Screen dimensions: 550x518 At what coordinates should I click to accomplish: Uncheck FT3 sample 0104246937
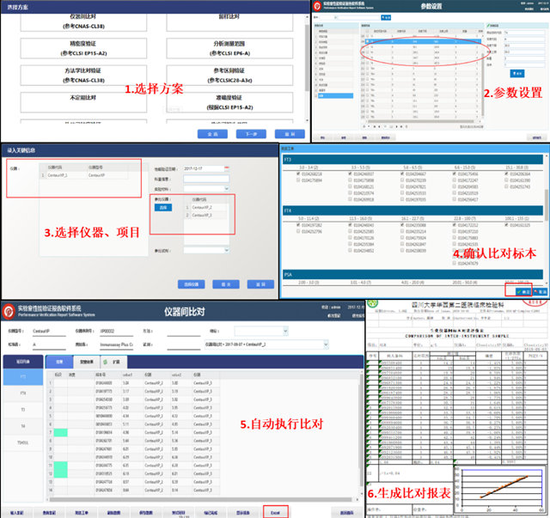coord(350,174)
